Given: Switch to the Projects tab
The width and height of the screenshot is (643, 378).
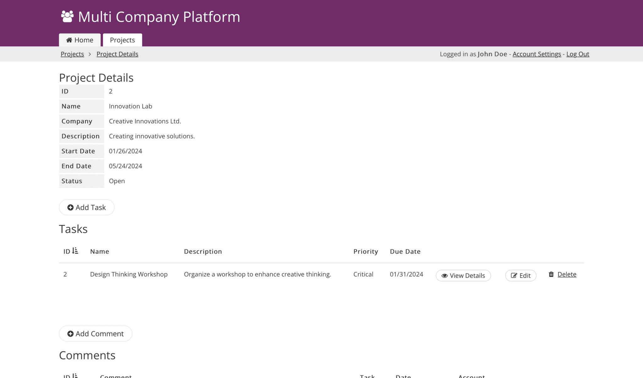Looking at the screenshot, I should tap(122, 40).
